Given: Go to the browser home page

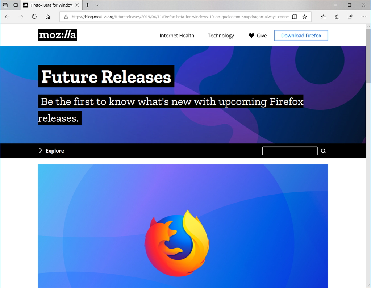Looking at the screenshot, I should [x=48, y=17].
